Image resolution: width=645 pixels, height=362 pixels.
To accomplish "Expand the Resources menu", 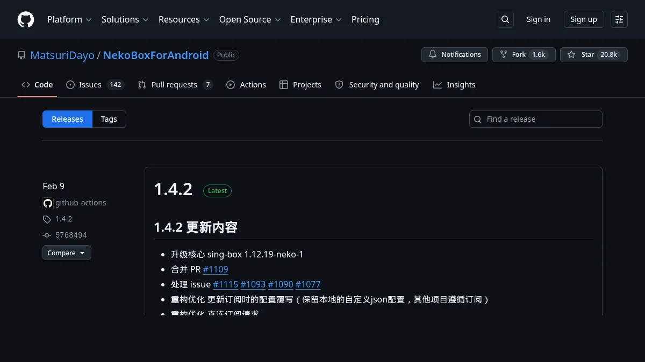I will (184, 19).
